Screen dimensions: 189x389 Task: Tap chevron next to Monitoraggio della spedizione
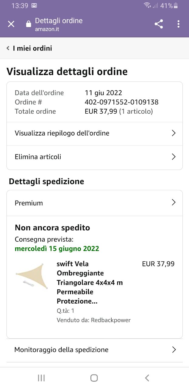174,350
